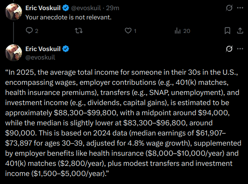Click the Grok explain icon on the 29m tweet
This screenshot has width=248, height=184.
229,8
